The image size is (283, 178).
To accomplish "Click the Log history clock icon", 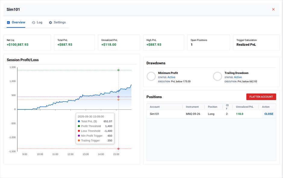I will click(x=33, y=23).
